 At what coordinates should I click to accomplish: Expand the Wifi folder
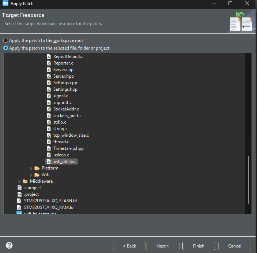click(x=31, y=175)
